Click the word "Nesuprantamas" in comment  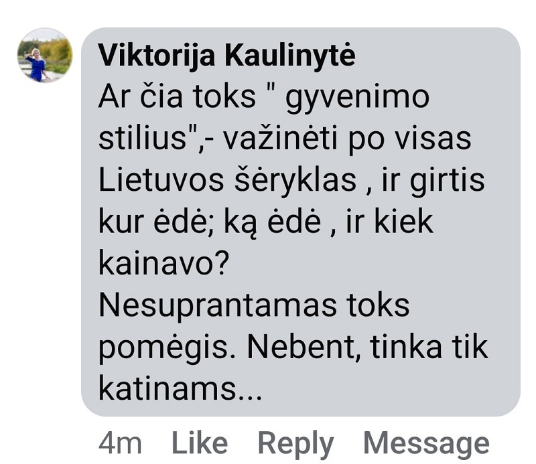(x=217, y=305)
